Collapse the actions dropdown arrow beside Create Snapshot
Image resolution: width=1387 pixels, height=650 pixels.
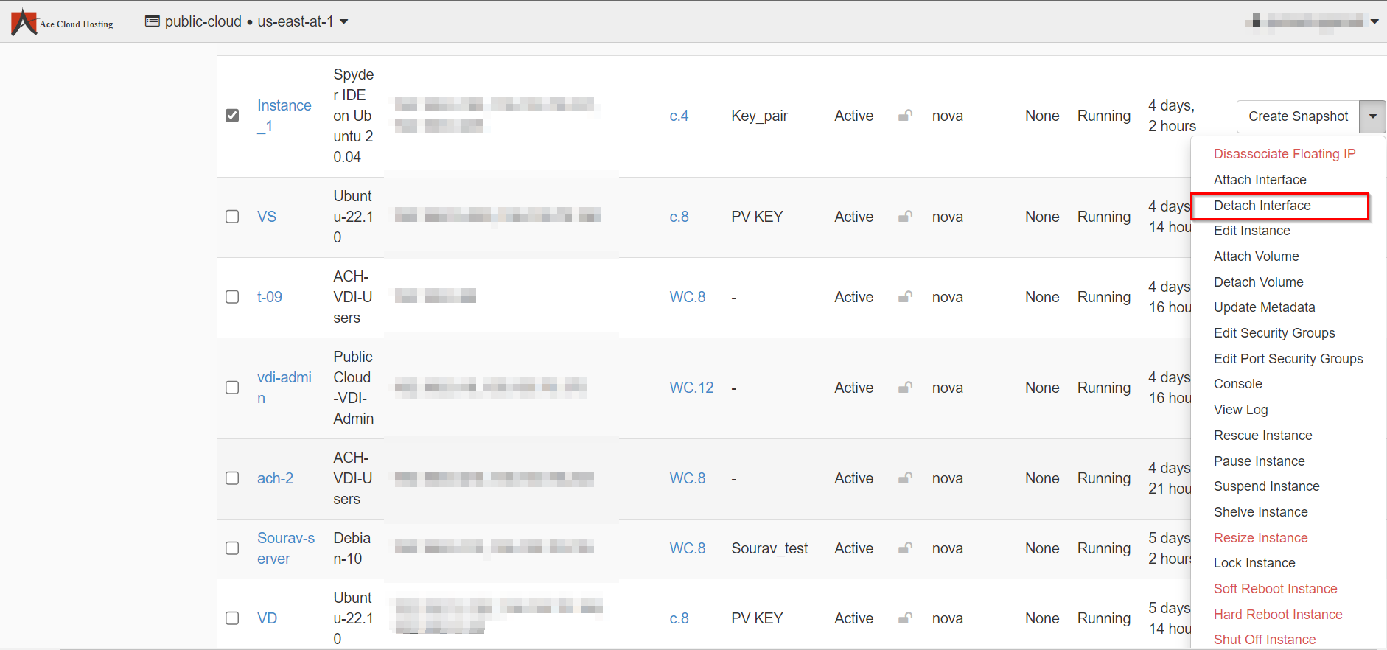pos(1372,116)
